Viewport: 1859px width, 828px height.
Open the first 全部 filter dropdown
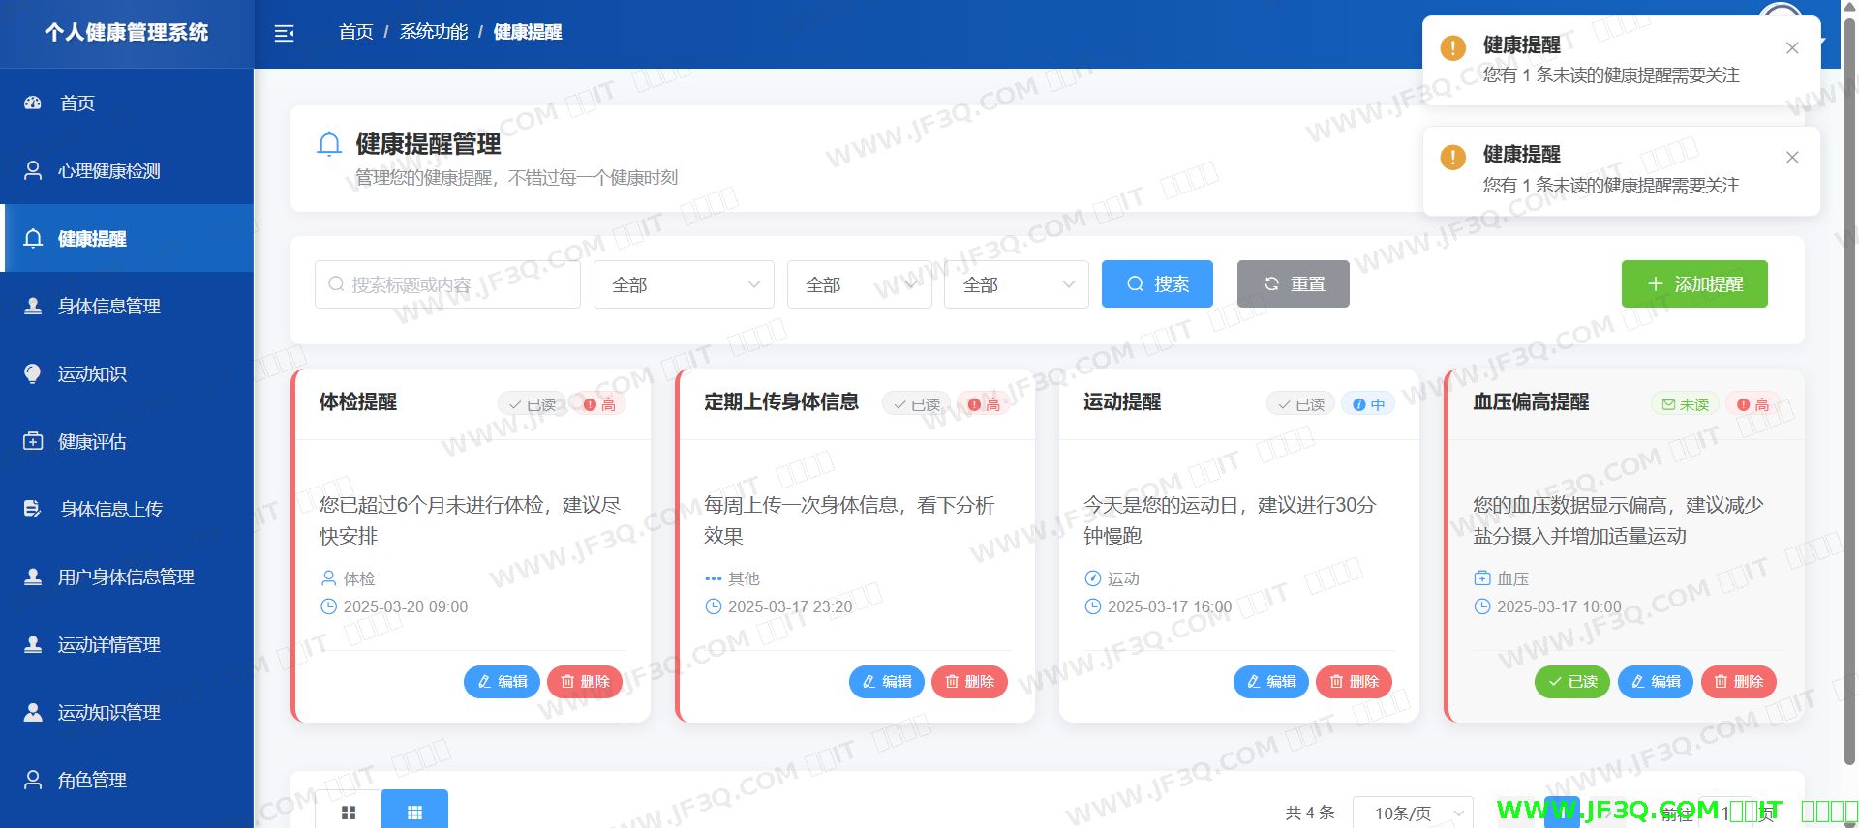point(684,284)
